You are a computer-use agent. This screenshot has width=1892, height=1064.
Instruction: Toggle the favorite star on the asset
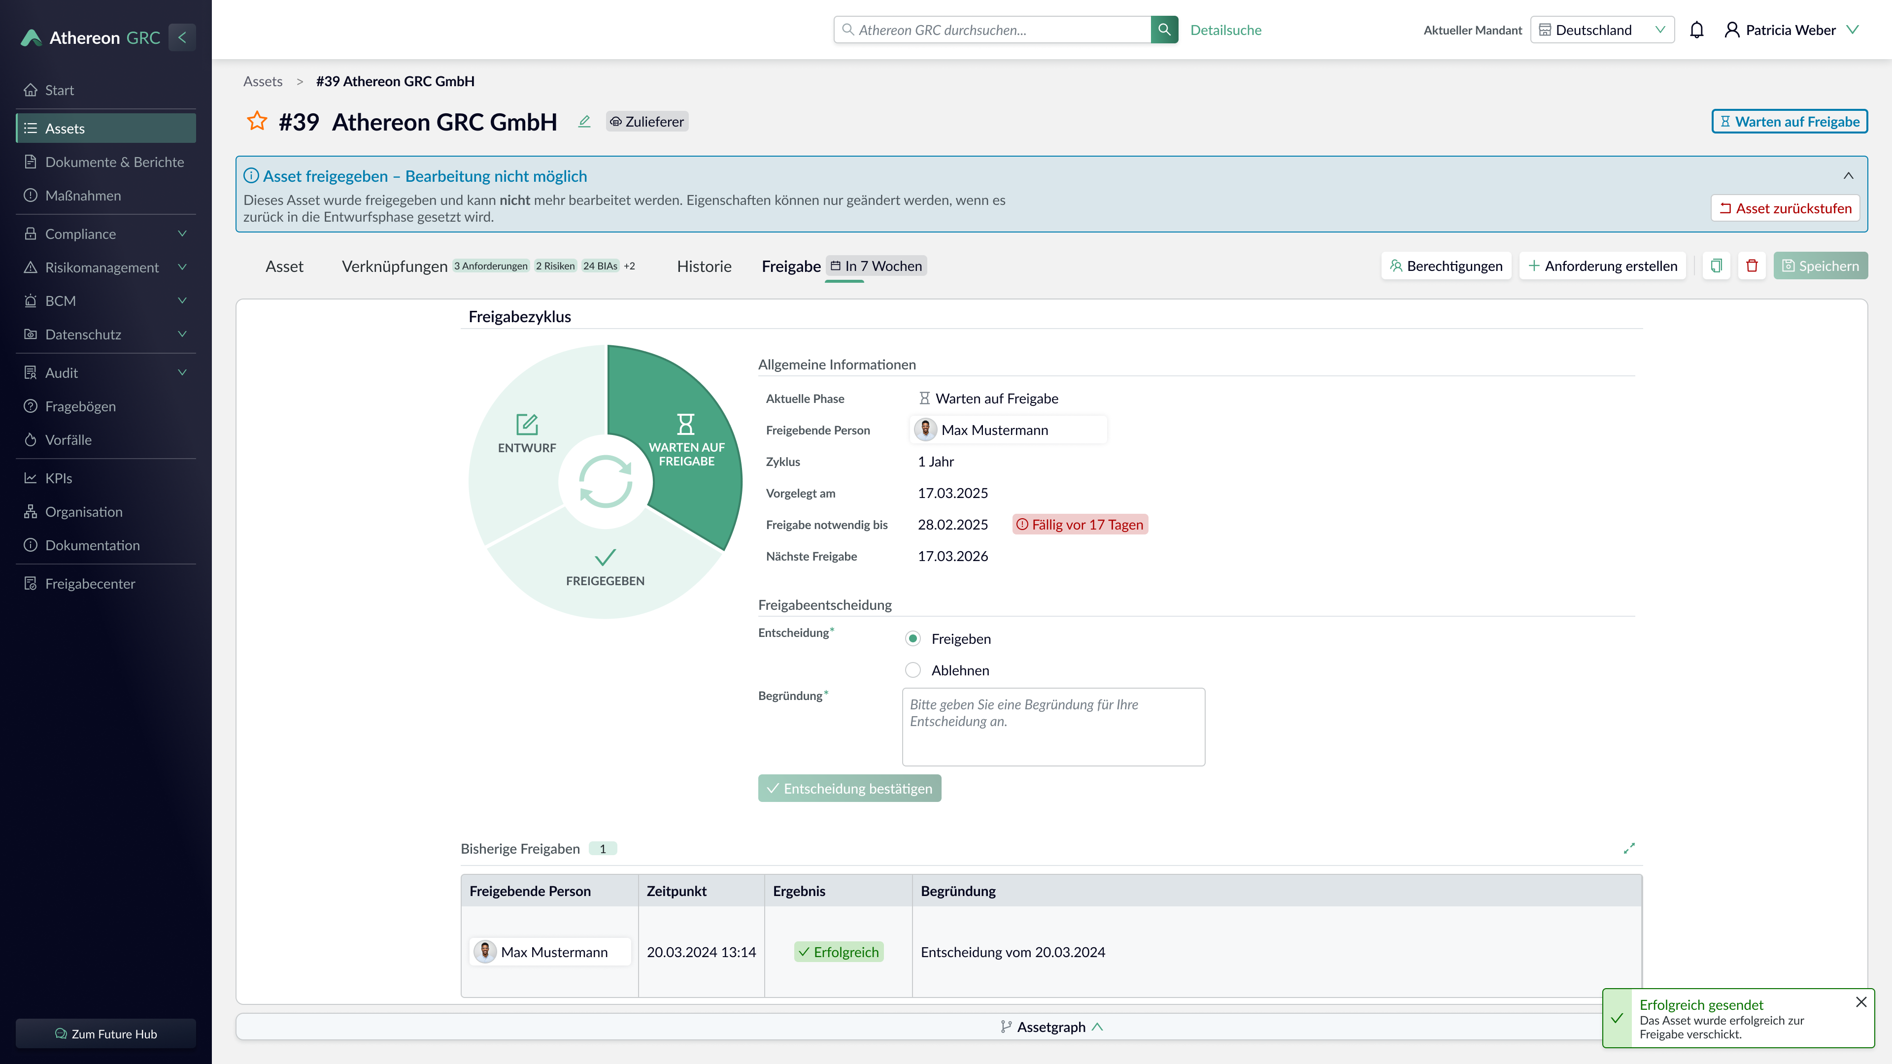(256, 121)
